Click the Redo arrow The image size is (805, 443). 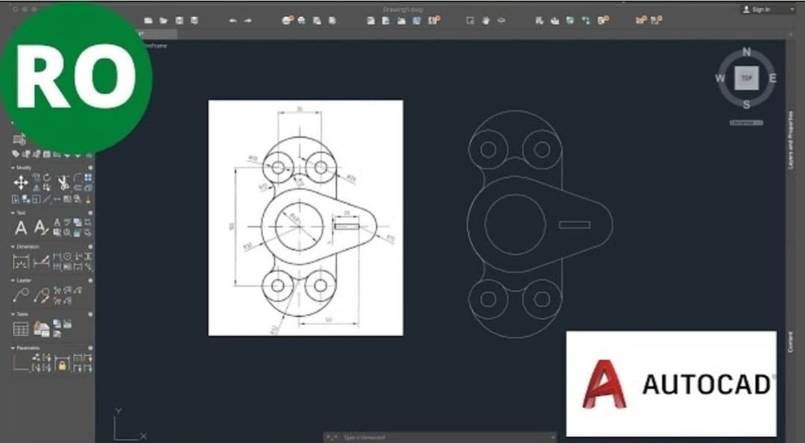(x=247, y=19)
